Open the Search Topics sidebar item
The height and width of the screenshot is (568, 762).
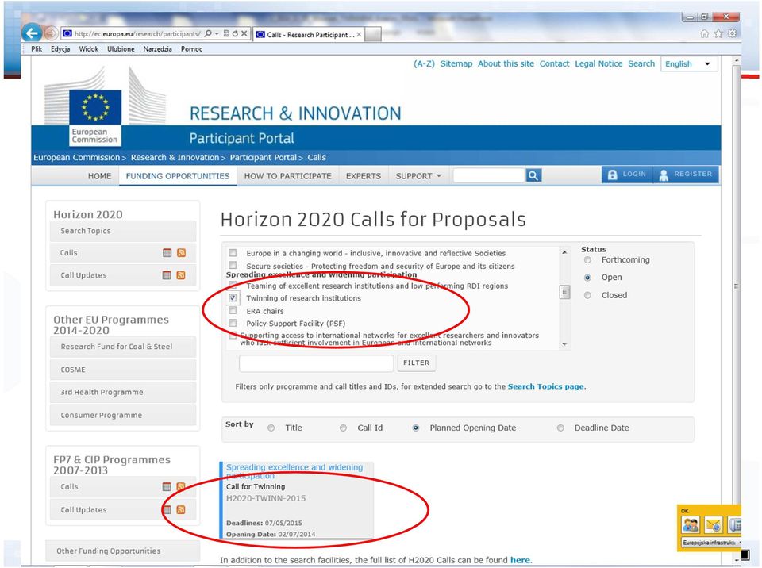point(123,231)
